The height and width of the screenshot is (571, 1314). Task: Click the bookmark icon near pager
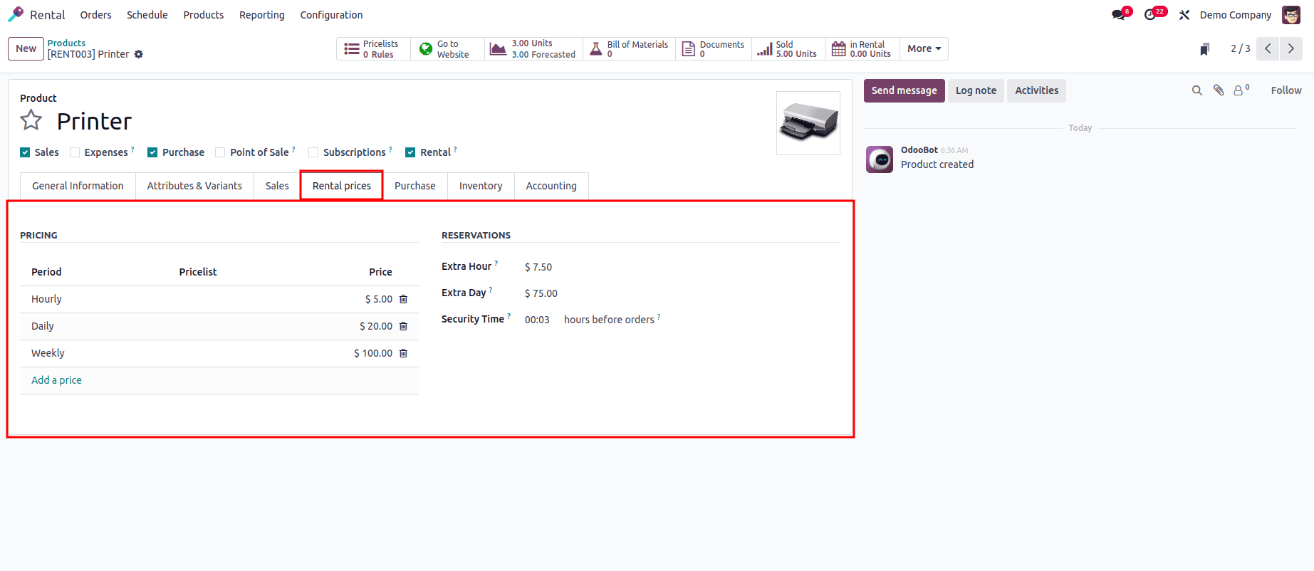1205,49
